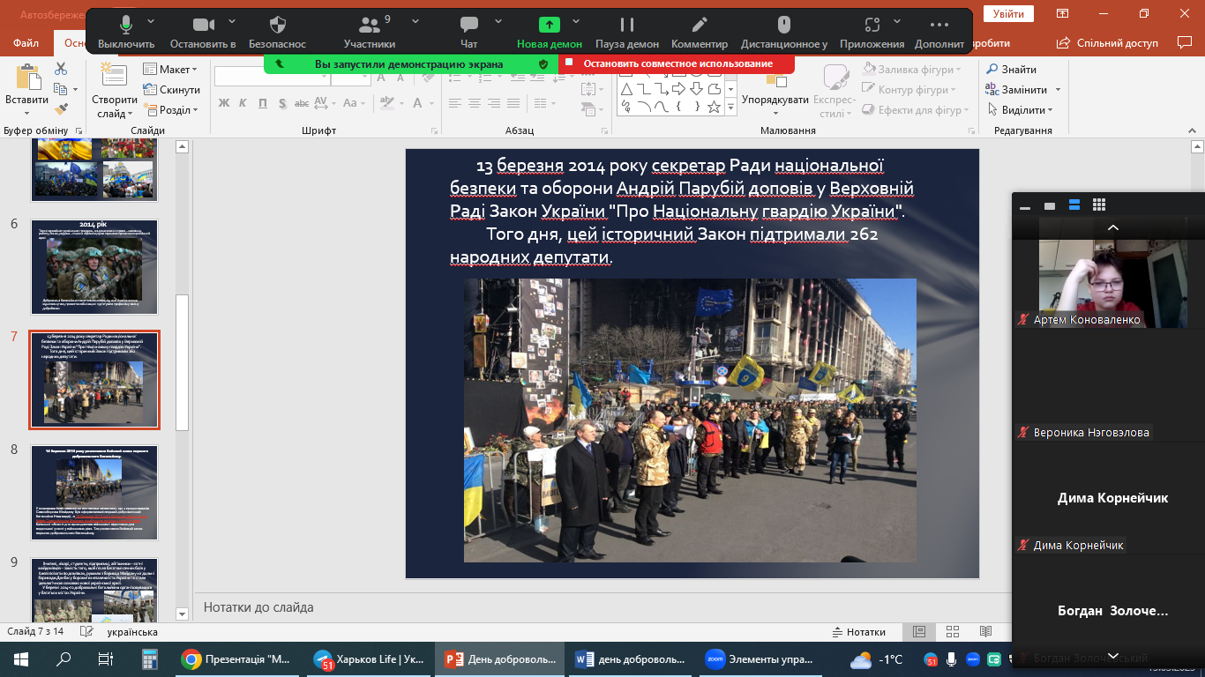The width and height of the screenshot is (1205, 677).
Task: Click Остановить совместное использование button
Action: click(x=677, y=63)
